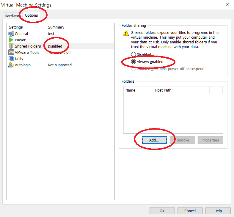Select Enabled until next power off option
Viewport: 234px width, 217px height.
pos(134,69)
